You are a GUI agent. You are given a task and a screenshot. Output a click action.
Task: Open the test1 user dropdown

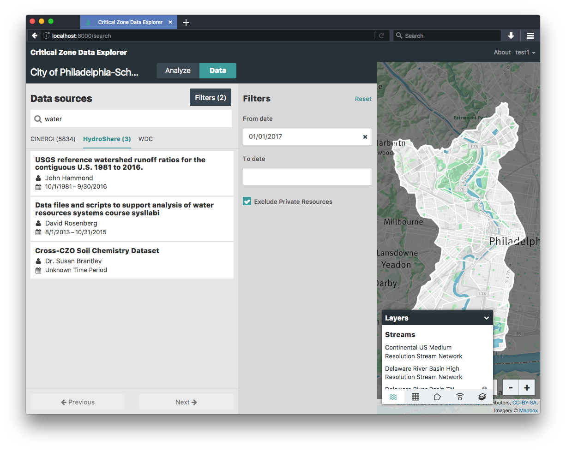[525, 53]
